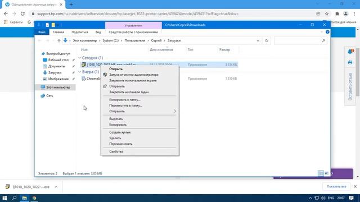
Task: Open the Файл ribbon tab
Action: [x=42, y=32]
